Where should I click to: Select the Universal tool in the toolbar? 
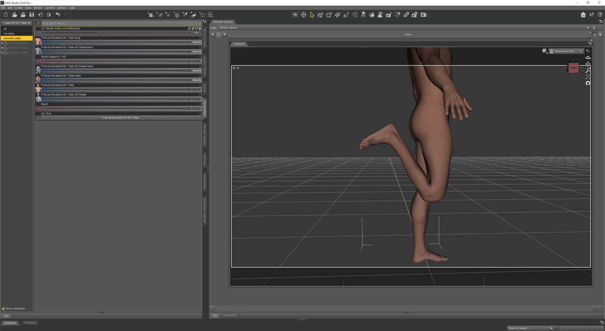coord(303,15)
